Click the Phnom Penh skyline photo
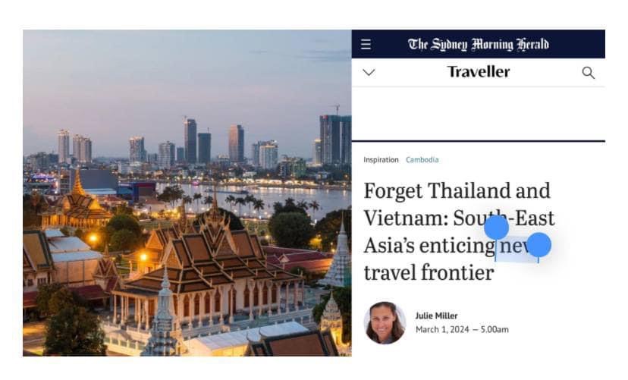Screen dimensions: 628x380 [187, 193]
